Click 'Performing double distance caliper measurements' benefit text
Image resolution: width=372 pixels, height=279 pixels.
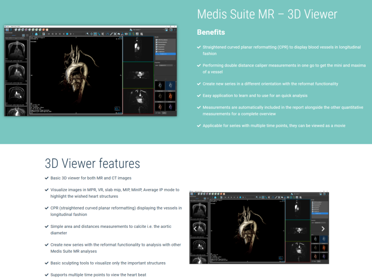tap(284, 69)
